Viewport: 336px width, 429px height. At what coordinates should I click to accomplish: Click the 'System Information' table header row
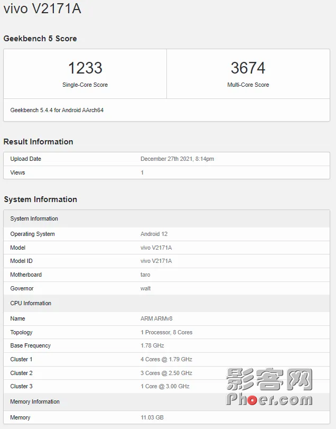point(166,218)
